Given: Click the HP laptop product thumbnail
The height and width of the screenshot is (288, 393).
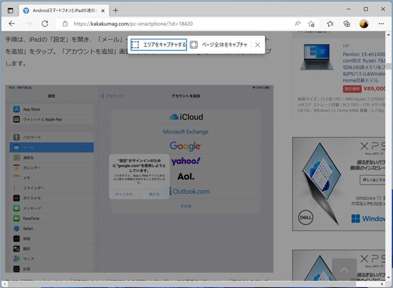Looking at the screenshot, I should pyautogui.click(x=317, y=57).
